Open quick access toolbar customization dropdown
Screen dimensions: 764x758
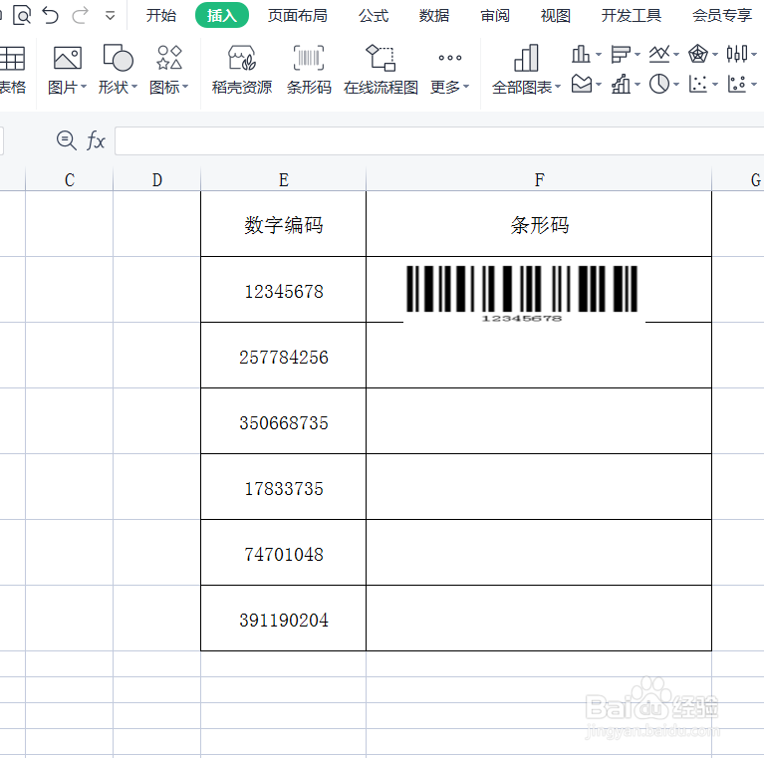tap(111, 16)
